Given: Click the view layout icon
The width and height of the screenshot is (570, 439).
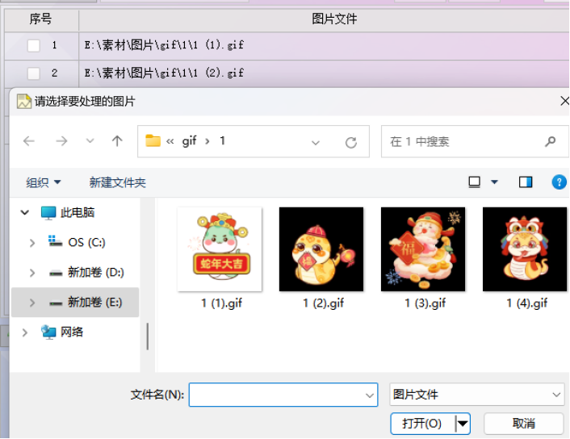Looking at the screenshot, I should (476, 182).
